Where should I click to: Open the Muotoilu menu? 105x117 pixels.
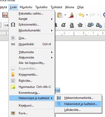click(x=26, y=7)
